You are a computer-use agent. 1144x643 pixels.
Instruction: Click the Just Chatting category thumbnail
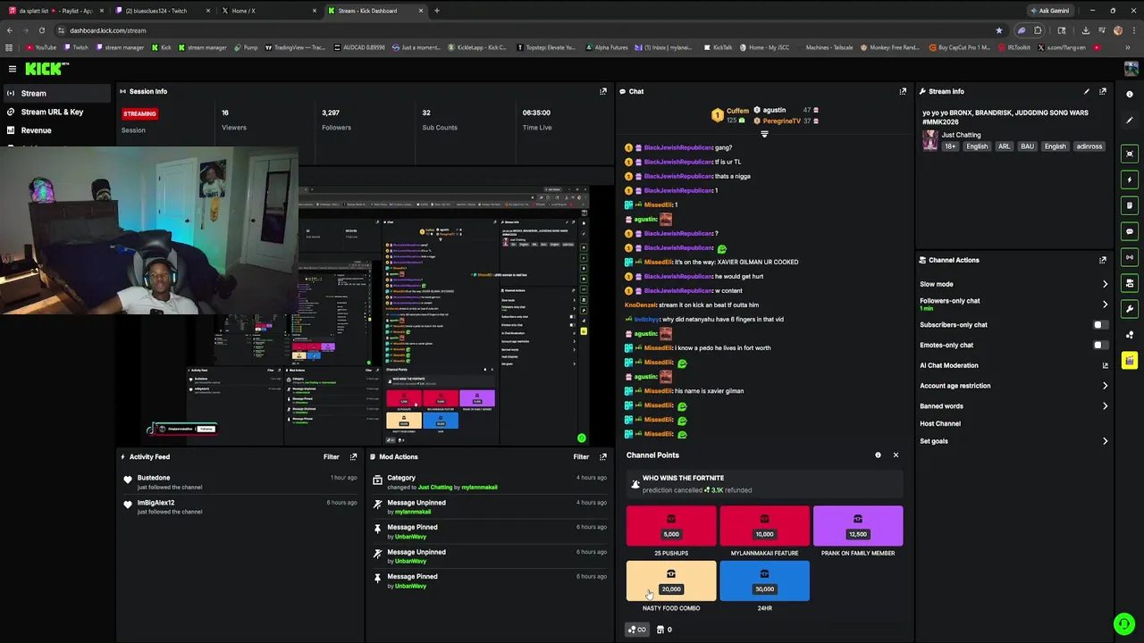click(930, 140)
